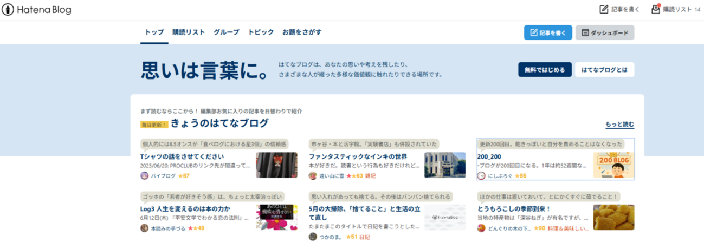Click the ★55 star count
The image size is (704, 249).
tap(520, 176)
